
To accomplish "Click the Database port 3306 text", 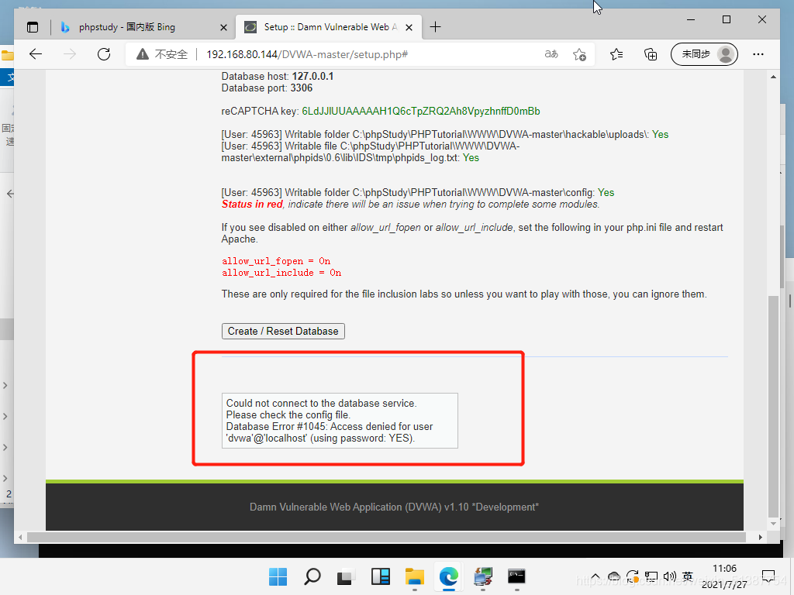I will [267, 88].
